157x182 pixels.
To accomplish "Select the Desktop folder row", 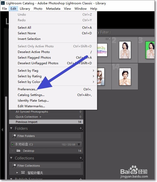I will pos(47,151).
